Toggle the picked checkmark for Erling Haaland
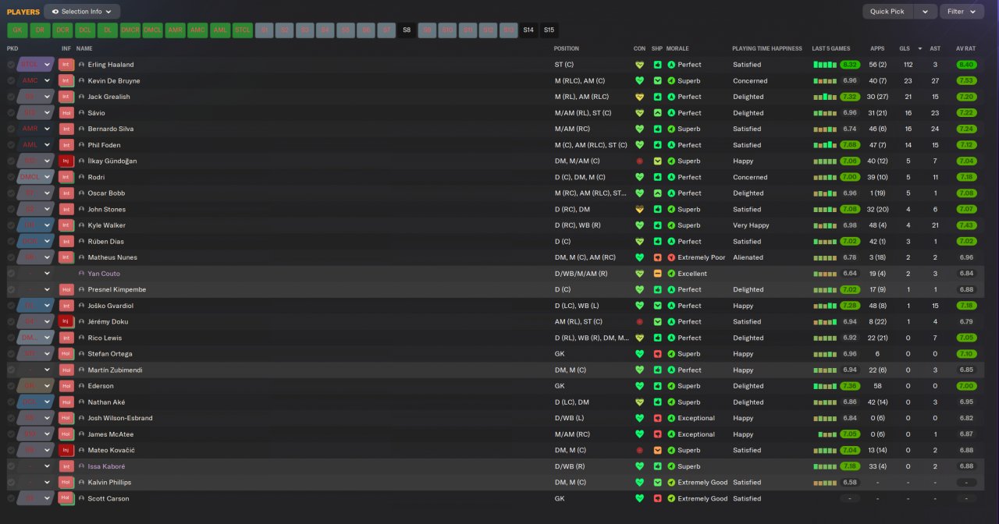Image resolution: width=999 pixels, height=524 pixels. point(11,65)
